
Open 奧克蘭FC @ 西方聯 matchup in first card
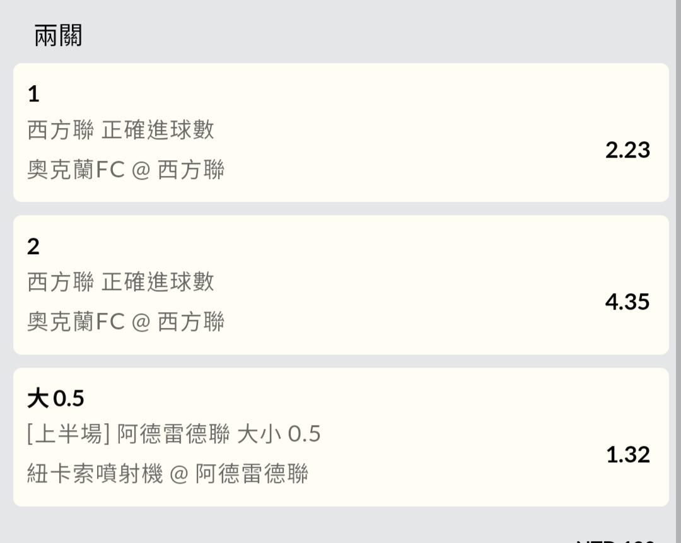tap(125, 170)
